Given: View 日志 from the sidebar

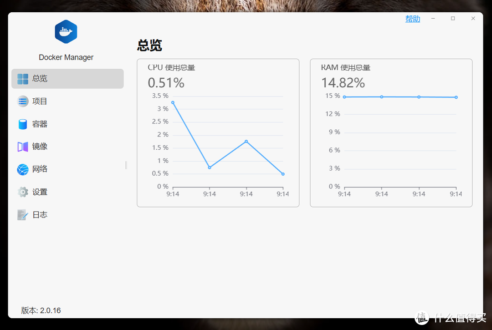Looking at the screenshot, I should 67,215.
